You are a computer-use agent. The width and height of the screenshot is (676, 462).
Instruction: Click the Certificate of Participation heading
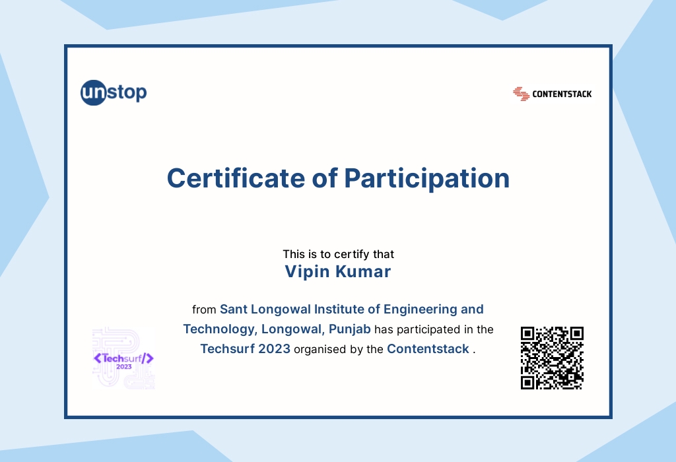coord(338,178)
